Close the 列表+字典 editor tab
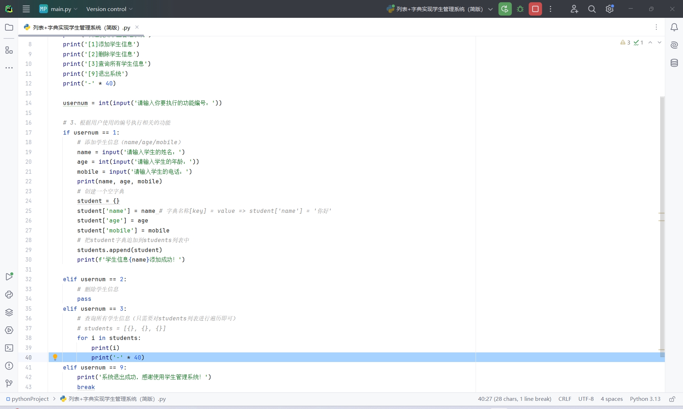This screenshot has height=409, width=683. [137, 27]
